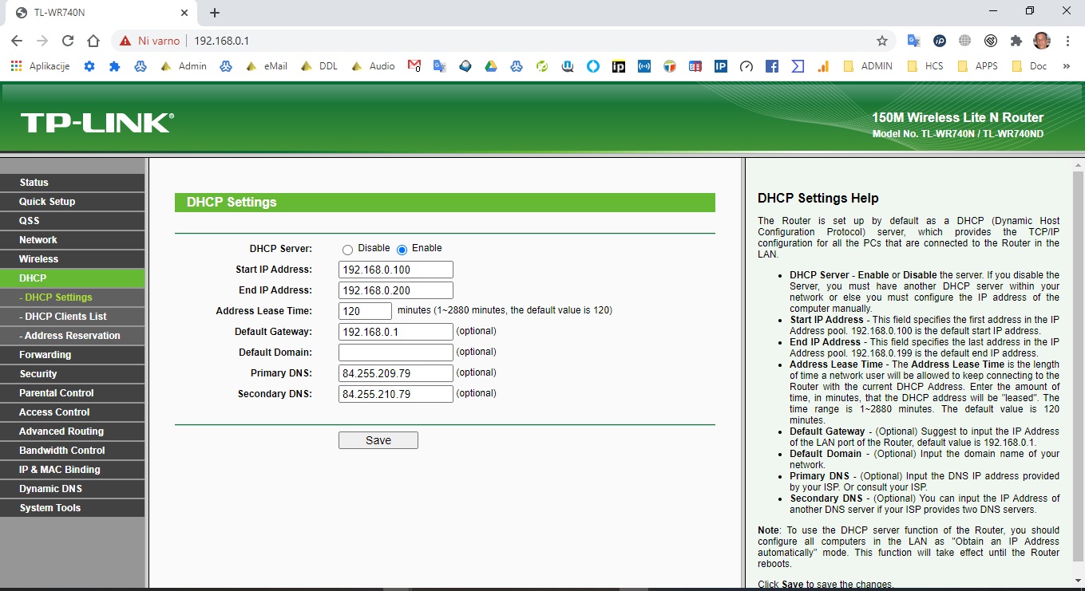
Task: Open Parental Control menu
Action: [x=73, y=393]
